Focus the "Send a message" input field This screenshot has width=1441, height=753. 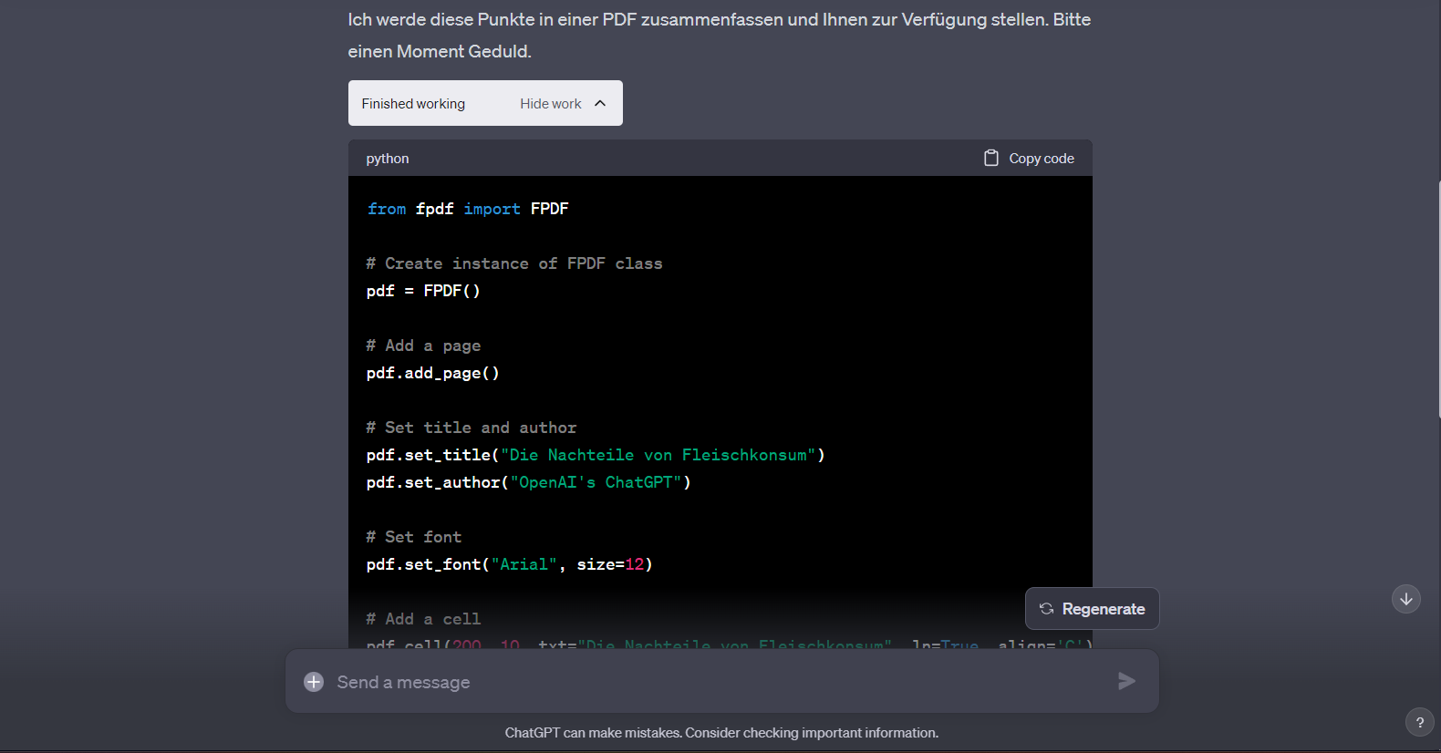point(711,682)
